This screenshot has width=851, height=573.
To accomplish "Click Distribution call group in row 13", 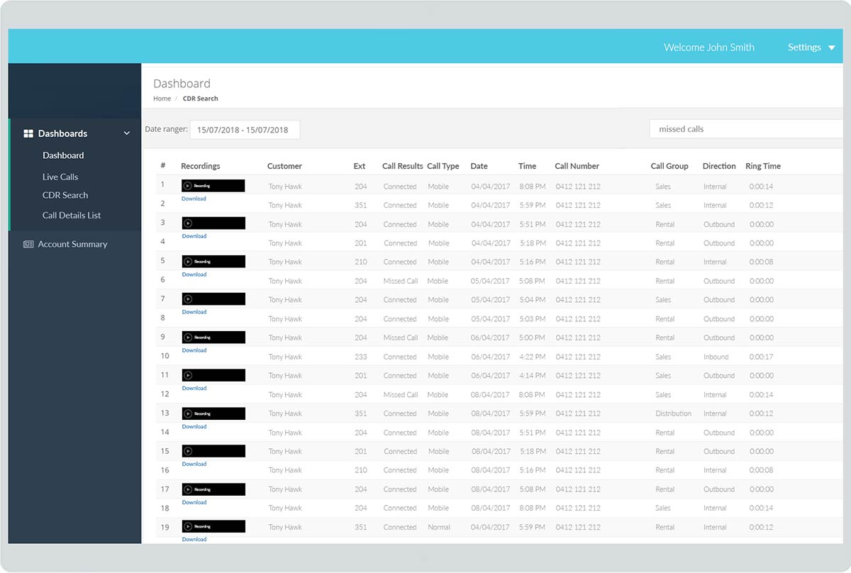I will point(674,413).
